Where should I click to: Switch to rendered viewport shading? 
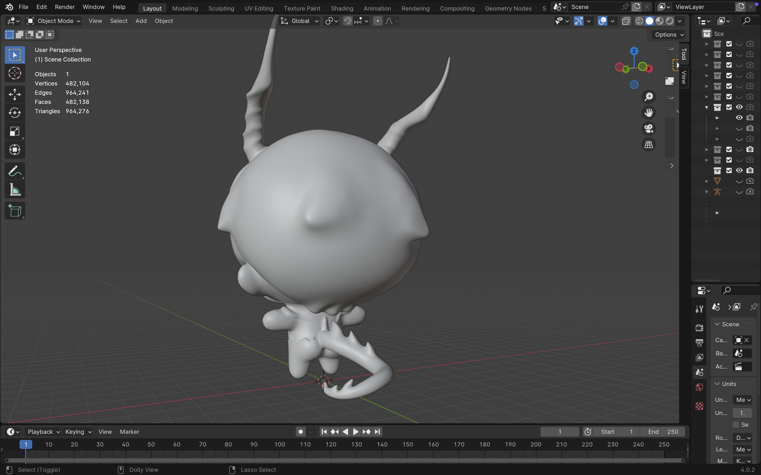click(x=670, y=21)
